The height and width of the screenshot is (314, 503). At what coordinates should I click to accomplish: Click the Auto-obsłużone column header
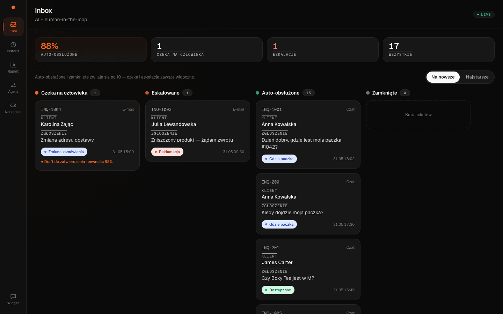pyautogui.click(x=280, y=93)
